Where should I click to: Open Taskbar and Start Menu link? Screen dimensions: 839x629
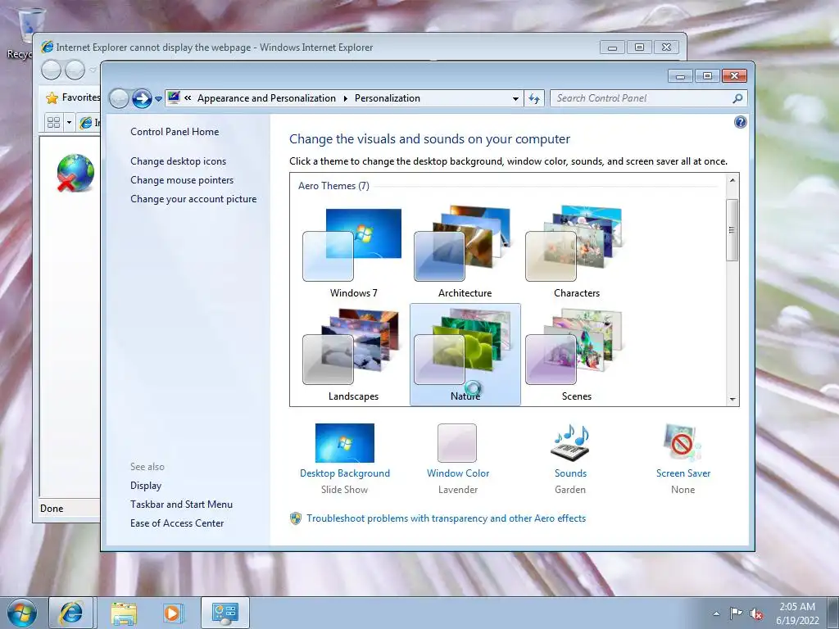[x=181, y=505]
